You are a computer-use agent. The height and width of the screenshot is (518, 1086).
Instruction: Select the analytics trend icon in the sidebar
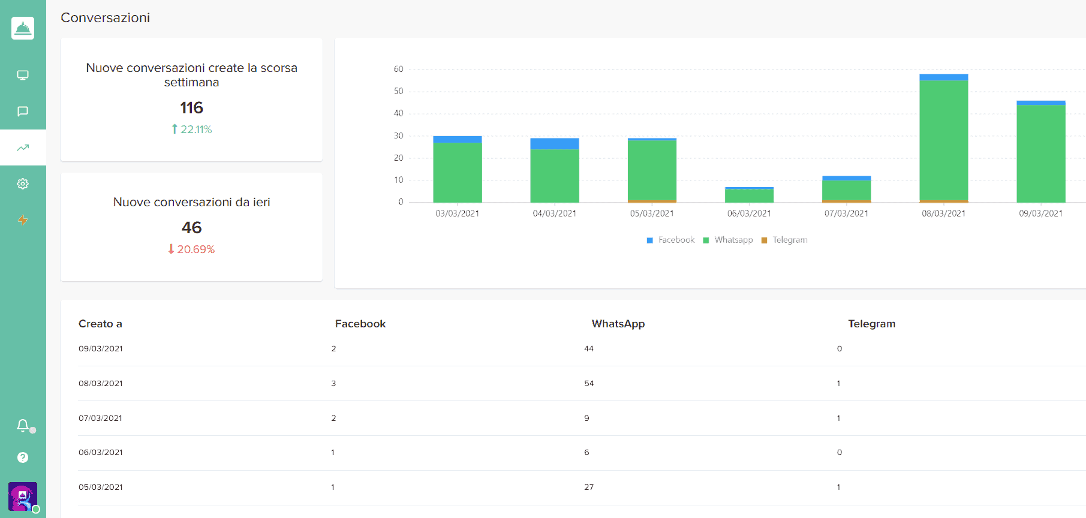tap(23, 147)
